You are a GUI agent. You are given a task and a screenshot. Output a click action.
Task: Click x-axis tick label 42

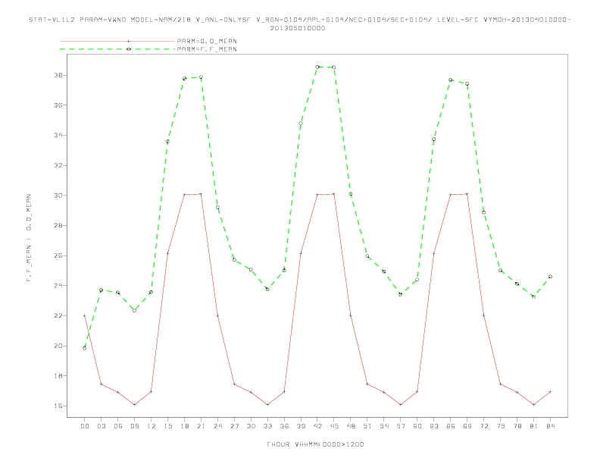click(x=317, y=426)
